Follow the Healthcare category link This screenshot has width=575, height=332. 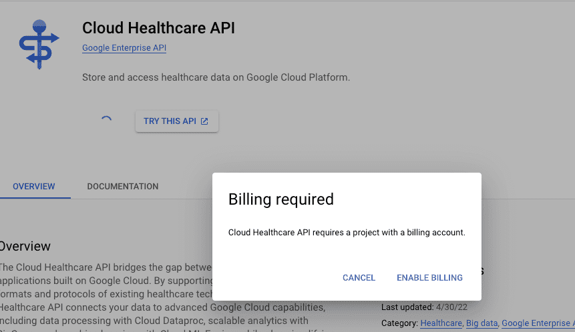[x=441, y=323]
